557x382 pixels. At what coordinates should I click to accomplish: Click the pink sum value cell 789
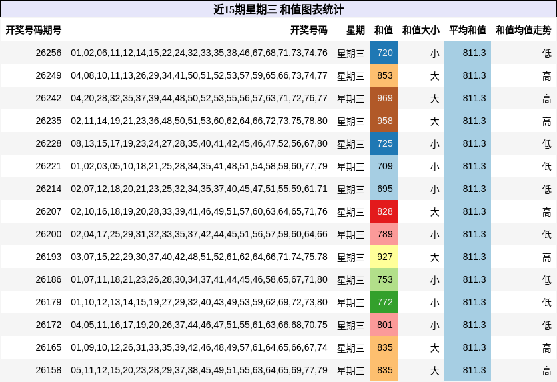(384, 234)
